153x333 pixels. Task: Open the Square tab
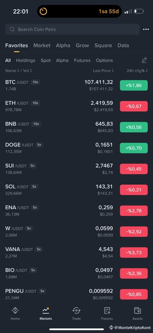point(103,46)
